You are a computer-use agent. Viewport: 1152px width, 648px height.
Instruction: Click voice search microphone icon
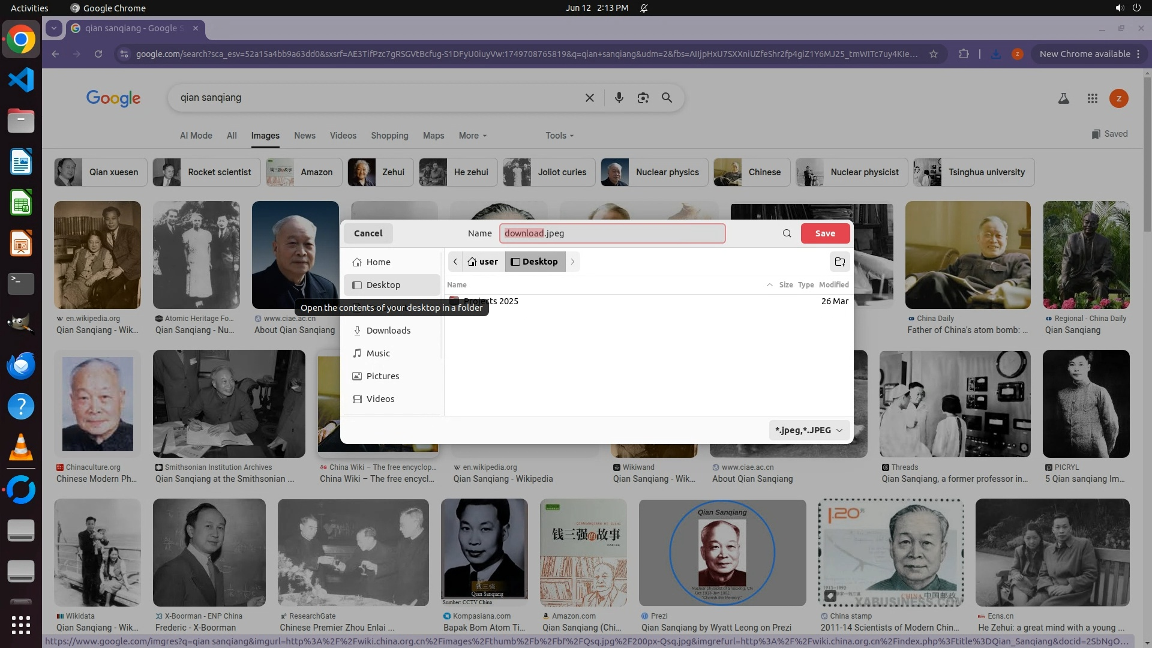(619, 98)
